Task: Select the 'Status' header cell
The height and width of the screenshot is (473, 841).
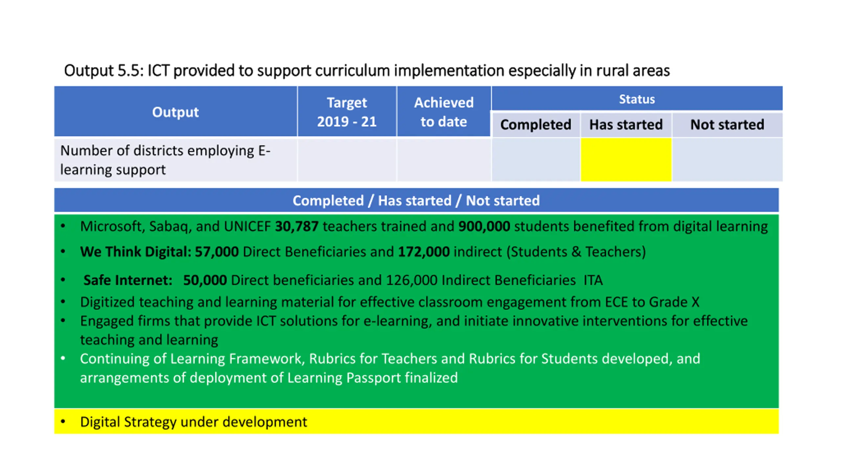Action: pyautogui.click(x=637, y=99)
